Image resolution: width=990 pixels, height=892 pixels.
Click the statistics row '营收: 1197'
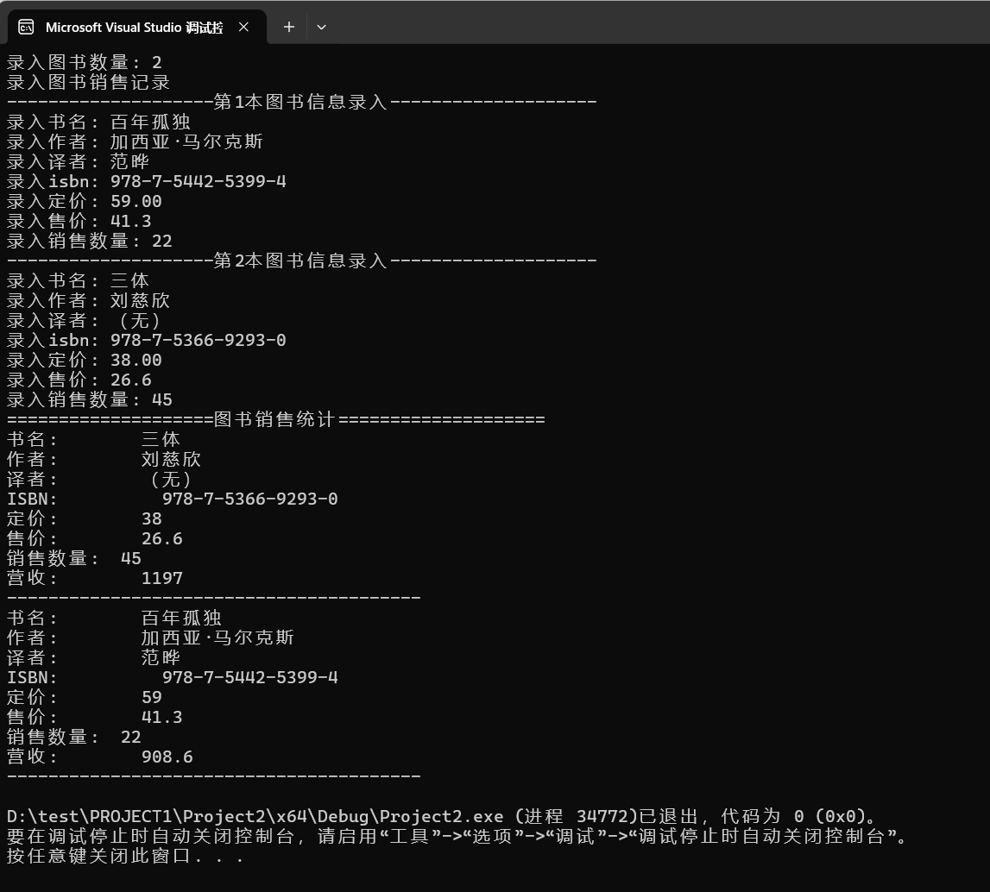(95, 579)
